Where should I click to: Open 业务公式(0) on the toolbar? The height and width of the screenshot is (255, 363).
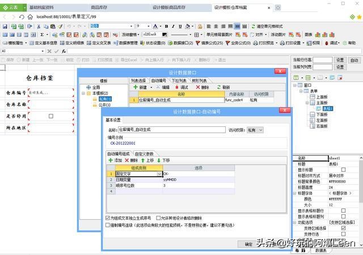click(238, 43)
